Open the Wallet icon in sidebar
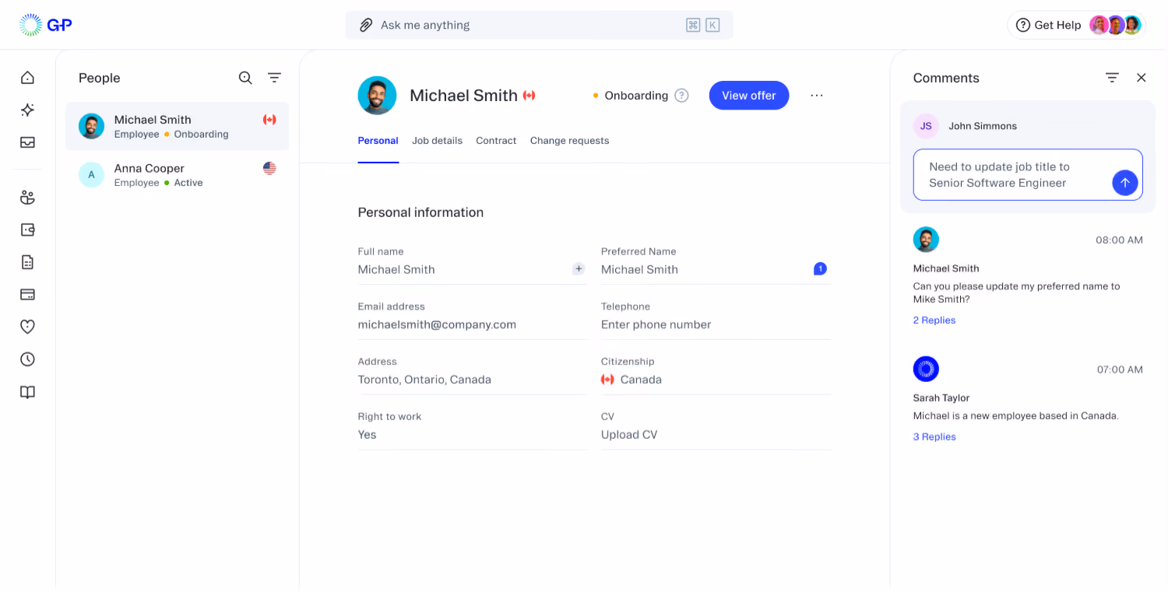 click(x=27, y=229)
